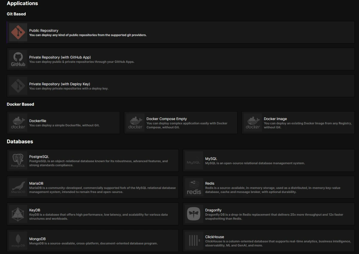359x254 pixels.
Task: Click the "Databases" section heading
Action: coord(20,142)
